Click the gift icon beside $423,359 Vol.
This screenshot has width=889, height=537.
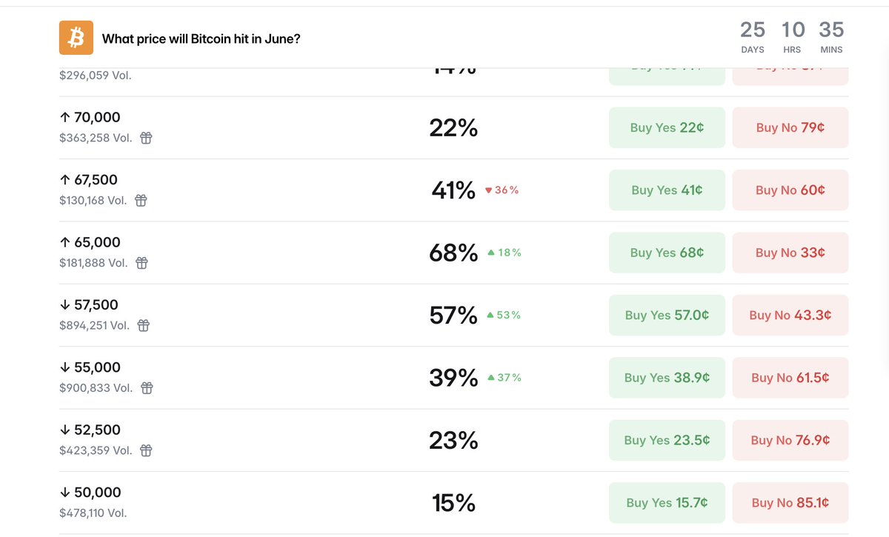(x=146, y=450)
